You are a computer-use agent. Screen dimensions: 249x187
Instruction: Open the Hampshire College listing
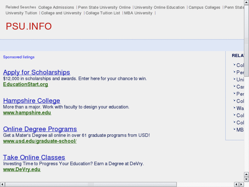coord(32,101)
